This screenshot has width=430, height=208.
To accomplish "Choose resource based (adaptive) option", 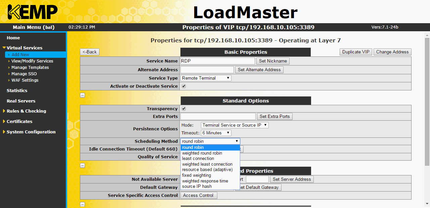I will pos(210,170).
